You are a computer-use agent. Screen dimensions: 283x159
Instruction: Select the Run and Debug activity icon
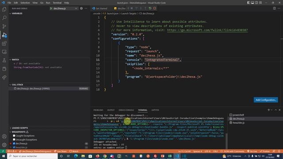(4, 35)
